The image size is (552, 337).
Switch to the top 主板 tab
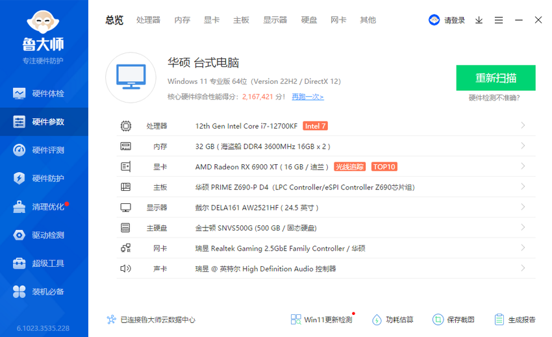point(241,20)
